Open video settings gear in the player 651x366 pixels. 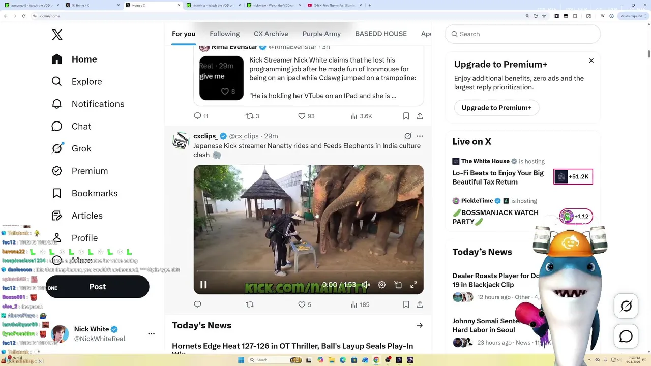tap(382, 285)
